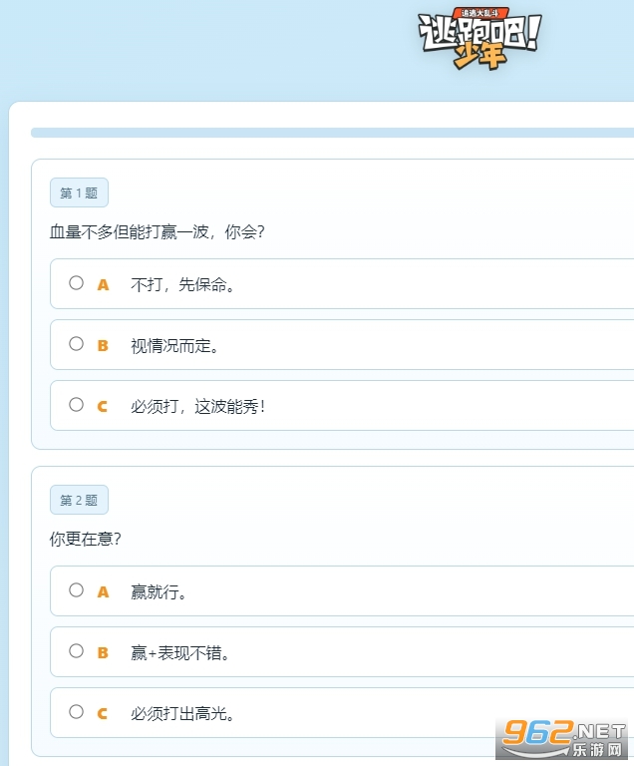Viewport: 634px width, 766px height.
Task: Click the orange letter B beside 视情况而定
Action: click(x=103, y=346)
